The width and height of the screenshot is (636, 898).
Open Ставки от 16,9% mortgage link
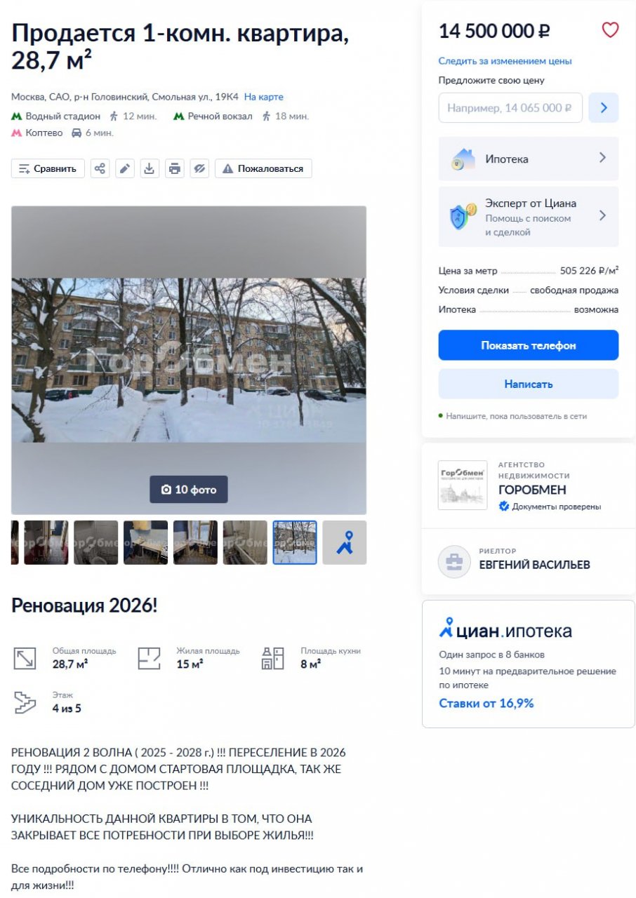tap(486, 703)
